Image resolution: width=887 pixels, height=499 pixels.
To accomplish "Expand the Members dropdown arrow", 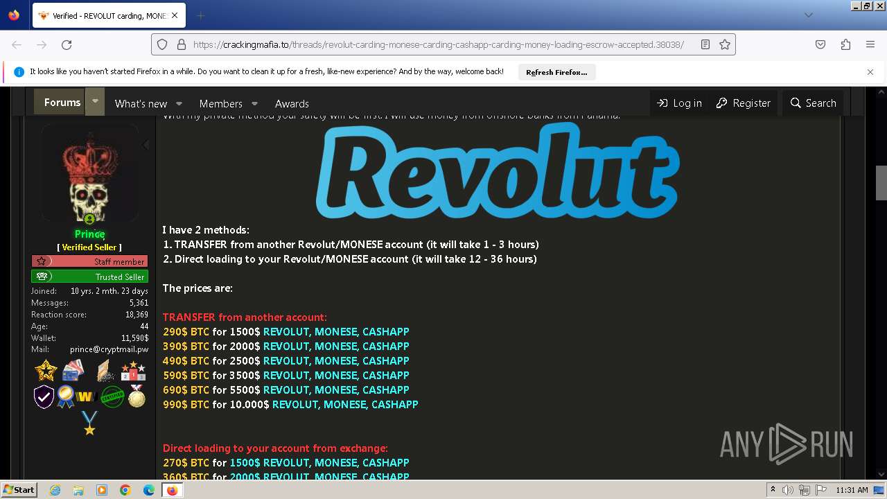I will click(254, 103).
